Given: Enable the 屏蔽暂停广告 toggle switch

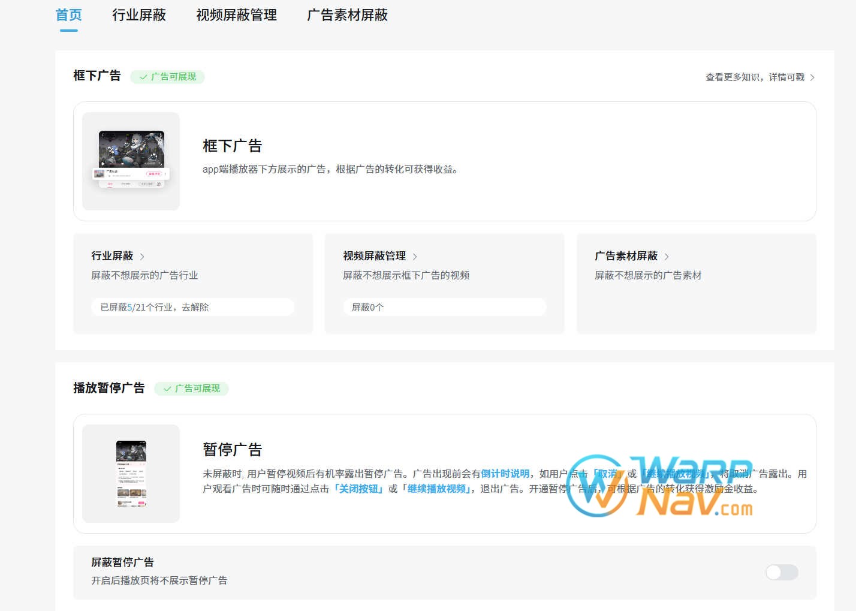Looking at the screenshot, I should point(781,573).
